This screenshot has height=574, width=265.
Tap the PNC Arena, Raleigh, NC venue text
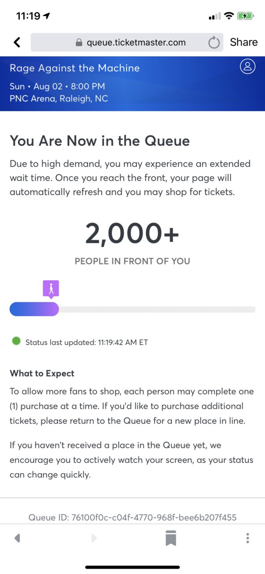pos(59,99)
